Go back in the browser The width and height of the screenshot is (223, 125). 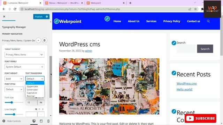pyautogui.click(x=4, y=9)
